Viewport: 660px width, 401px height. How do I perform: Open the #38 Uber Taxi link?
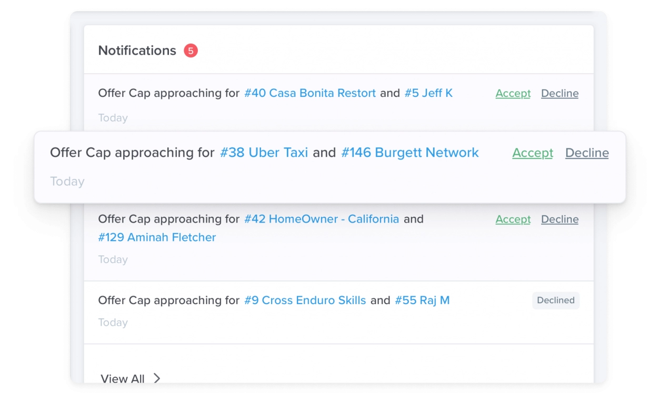click(264, 153)
